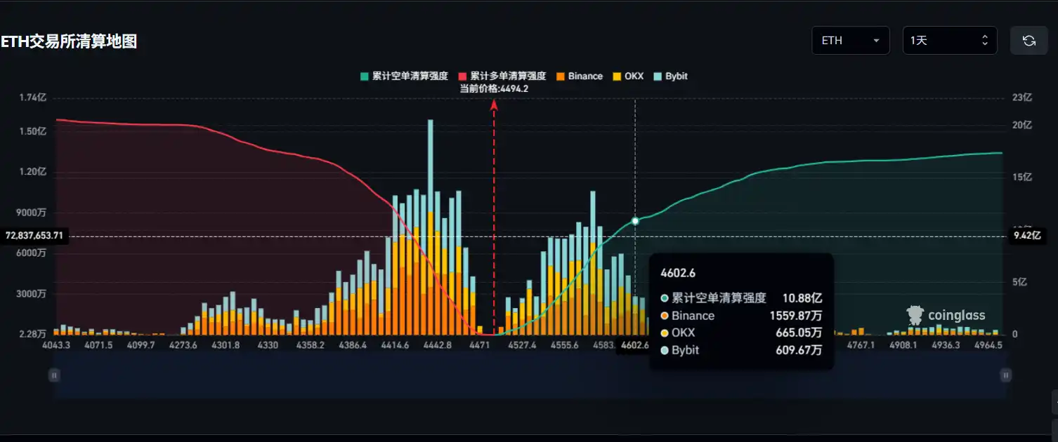Click the 72,837,653.71 axis value label

pos(34,236)
